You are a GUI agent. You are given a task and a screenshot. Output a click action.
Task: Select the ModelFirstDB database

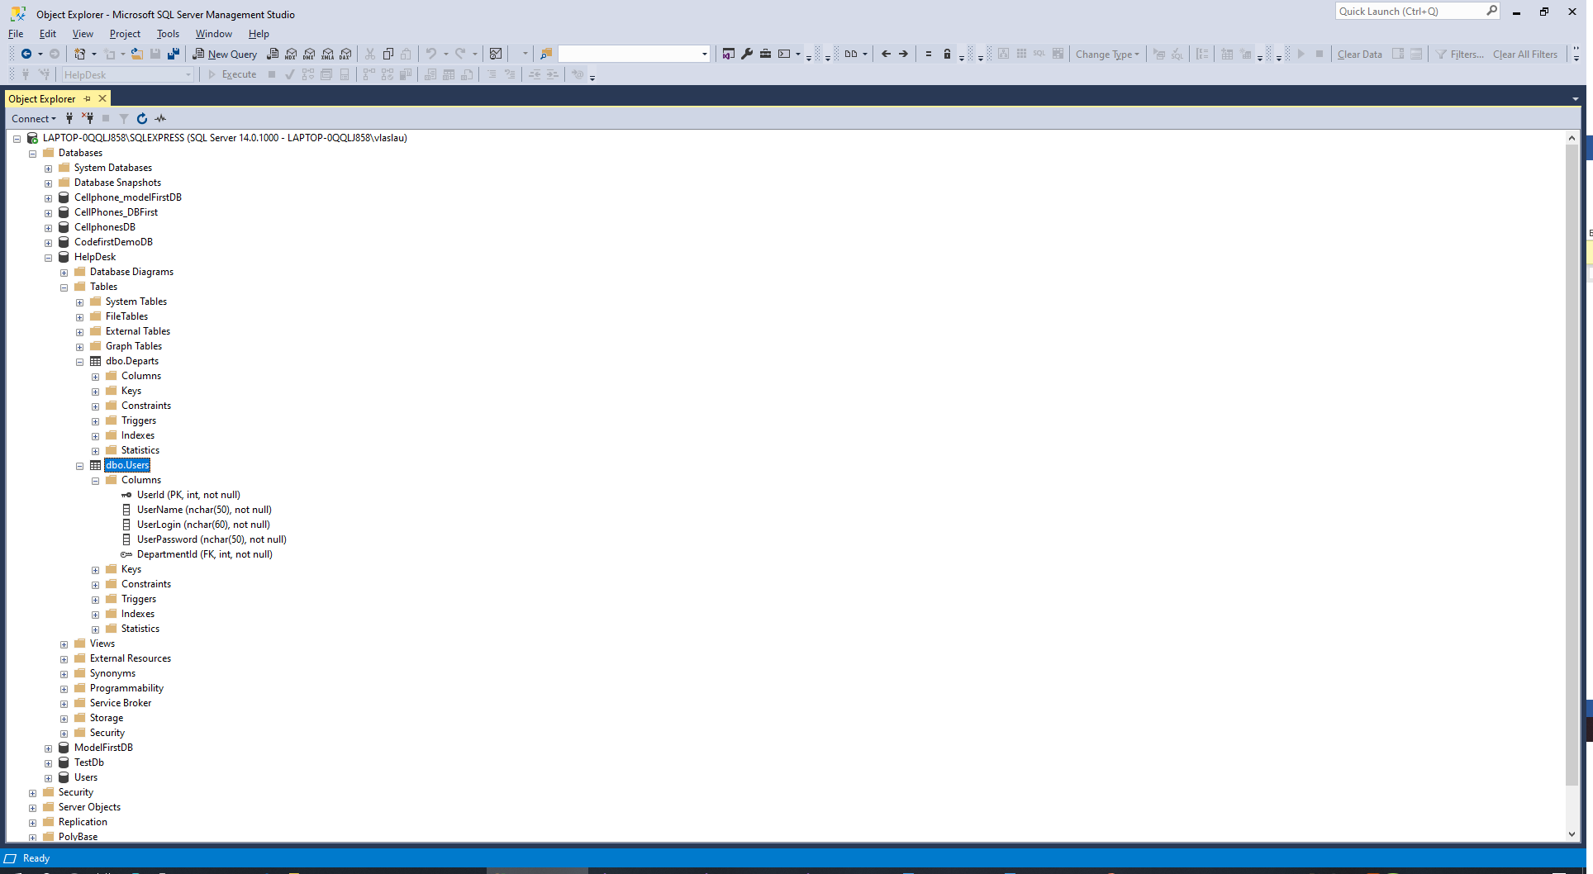(103, 748)
